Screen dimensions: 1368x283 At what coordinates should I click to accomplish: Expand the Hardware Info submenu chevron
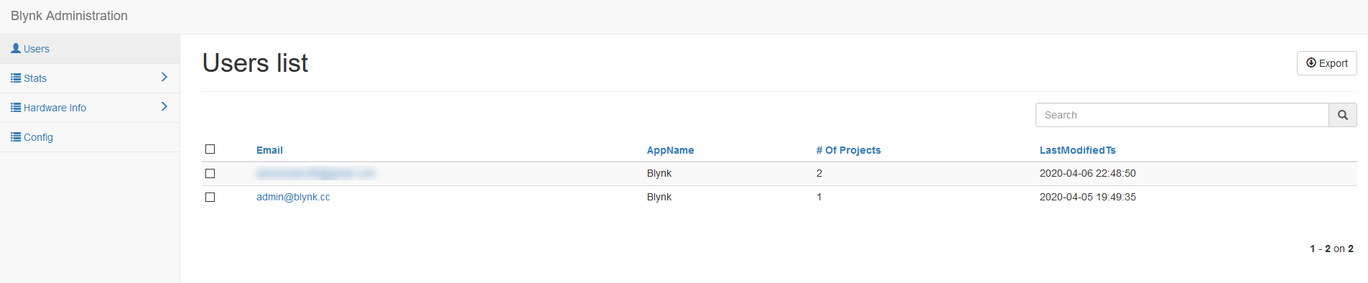[164, 106]
